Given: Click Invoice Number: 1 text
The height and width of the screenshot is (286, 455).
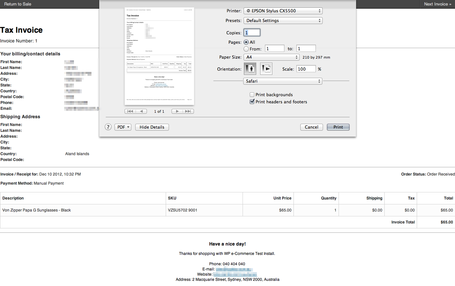Looking at the screenshot, I should point(19,41).
